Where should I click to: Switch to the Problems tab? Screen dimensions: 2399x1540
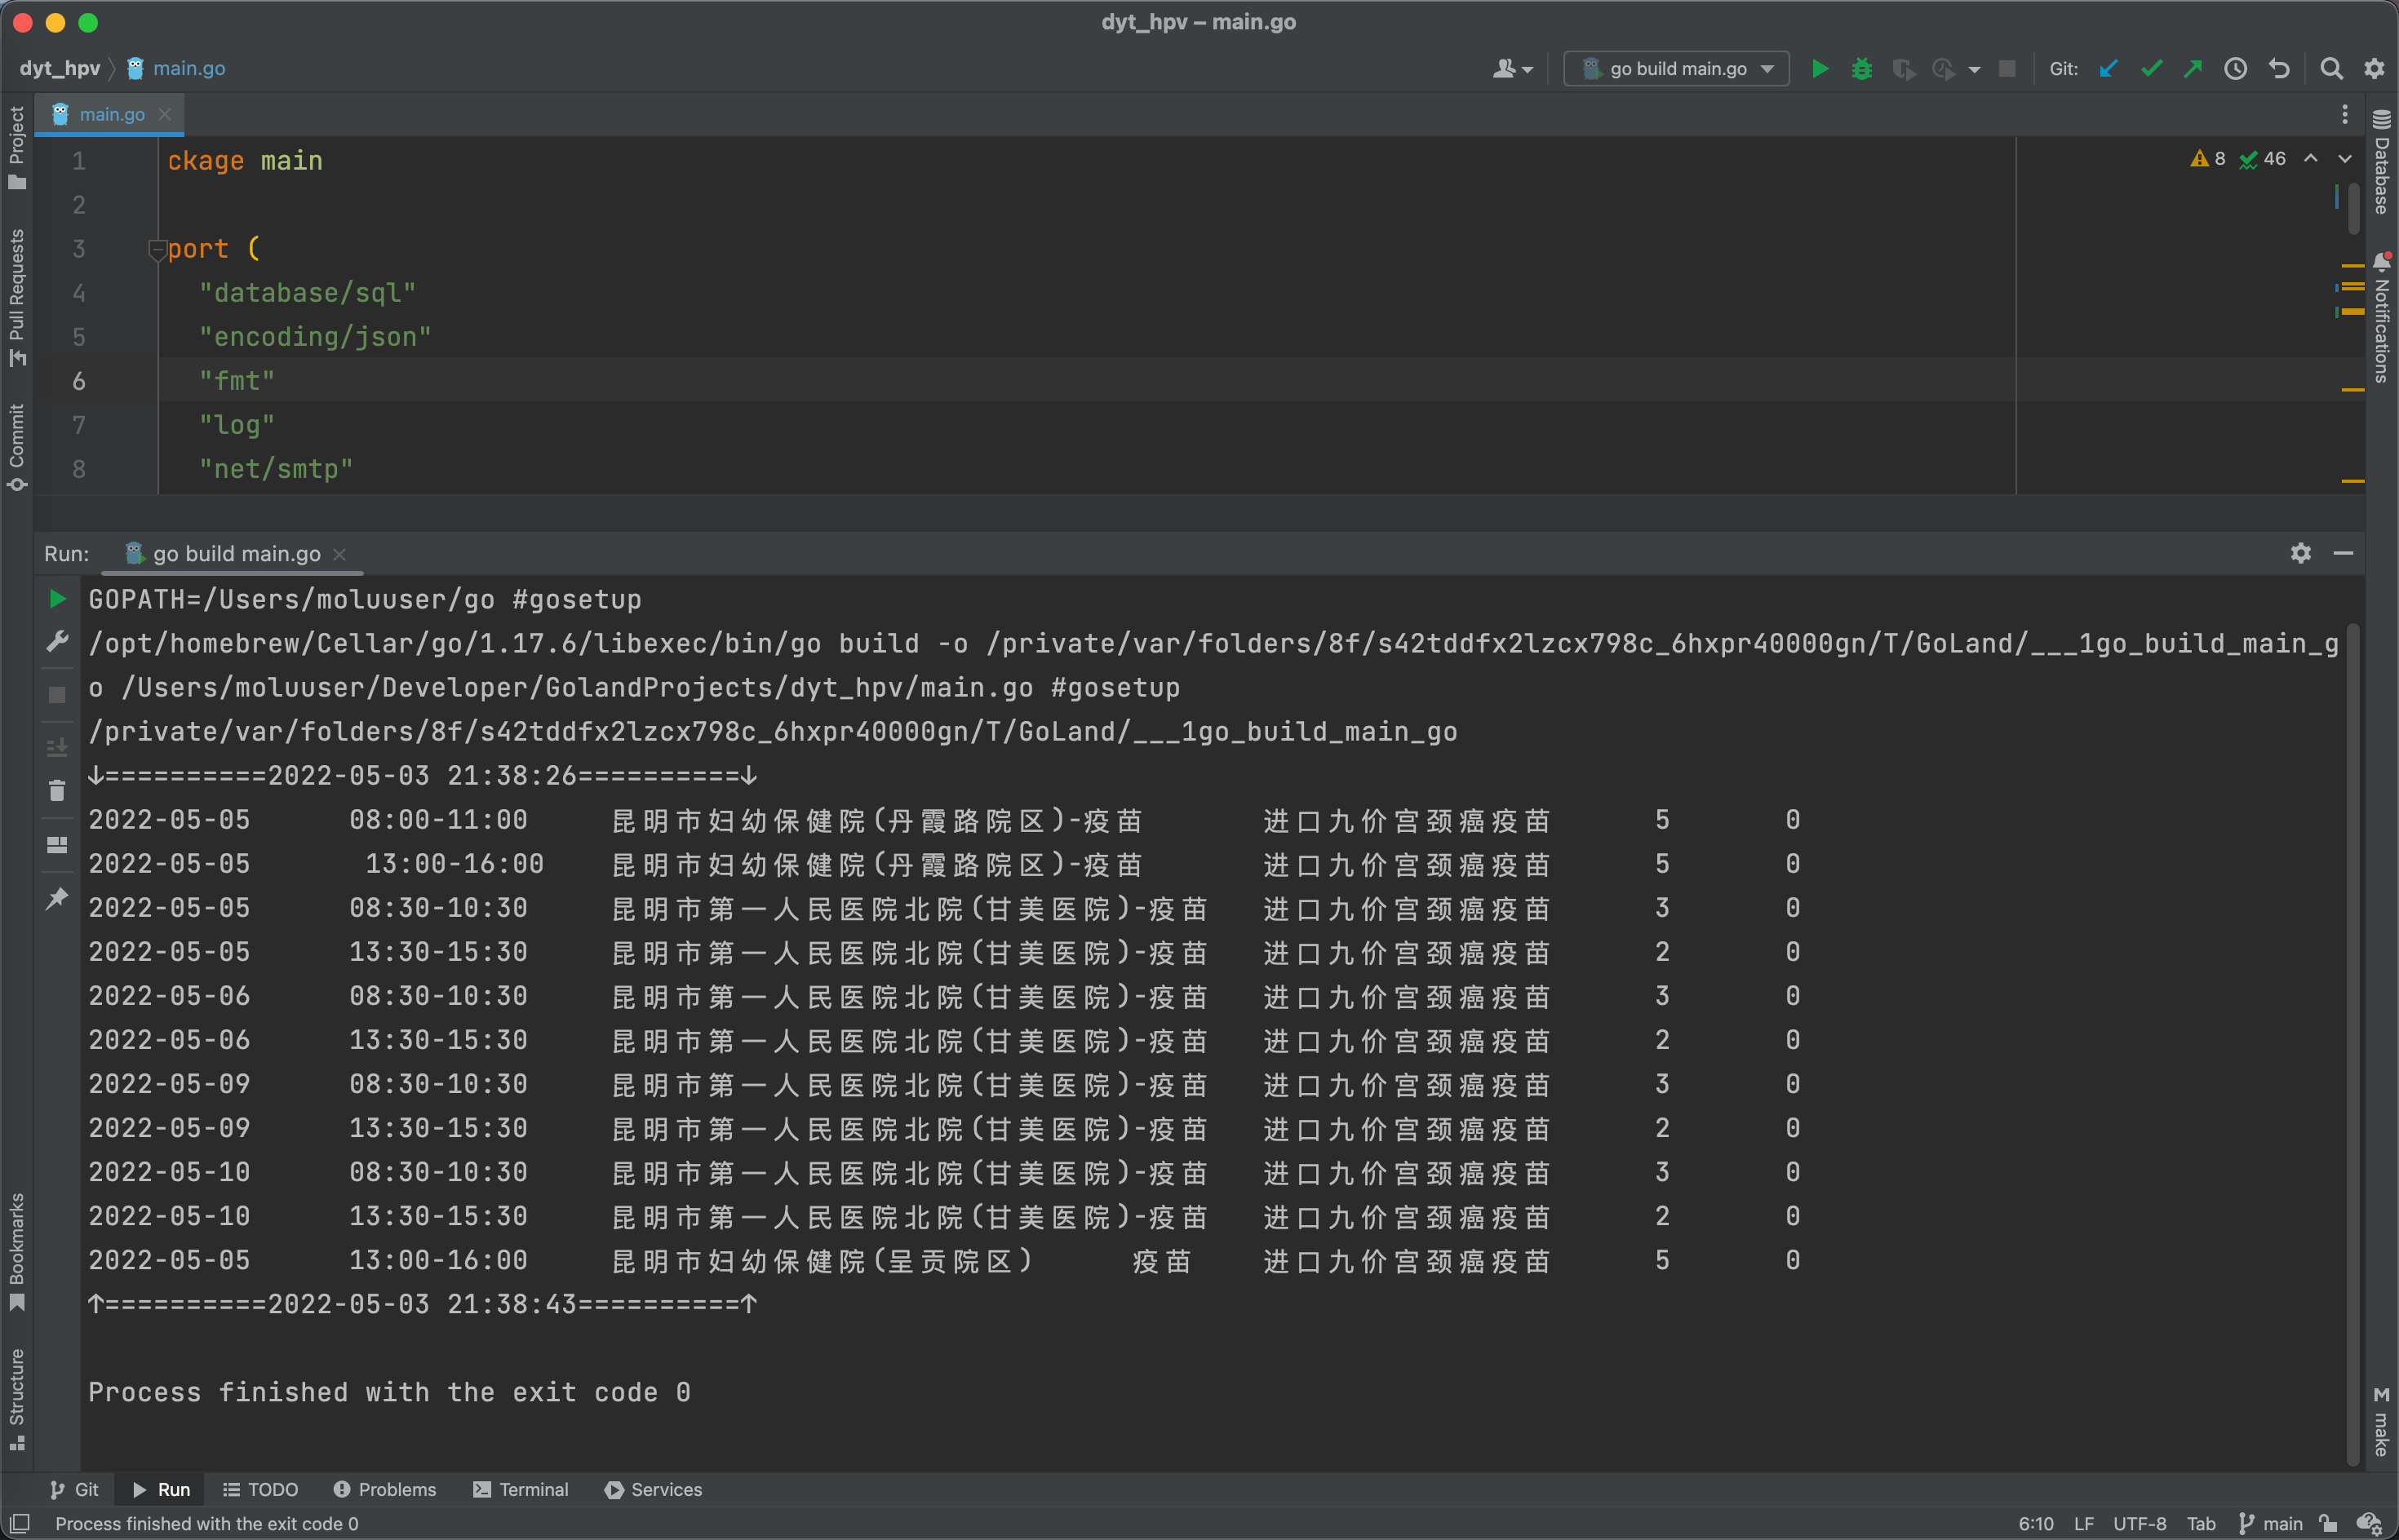click(384, 1489)
